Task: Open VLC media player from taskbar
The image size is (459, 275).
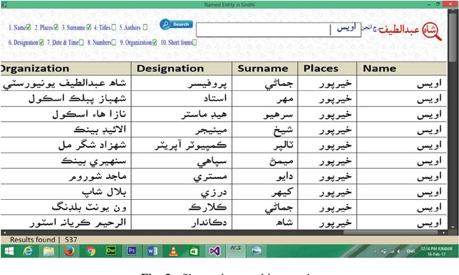Action: pos(174,251)
